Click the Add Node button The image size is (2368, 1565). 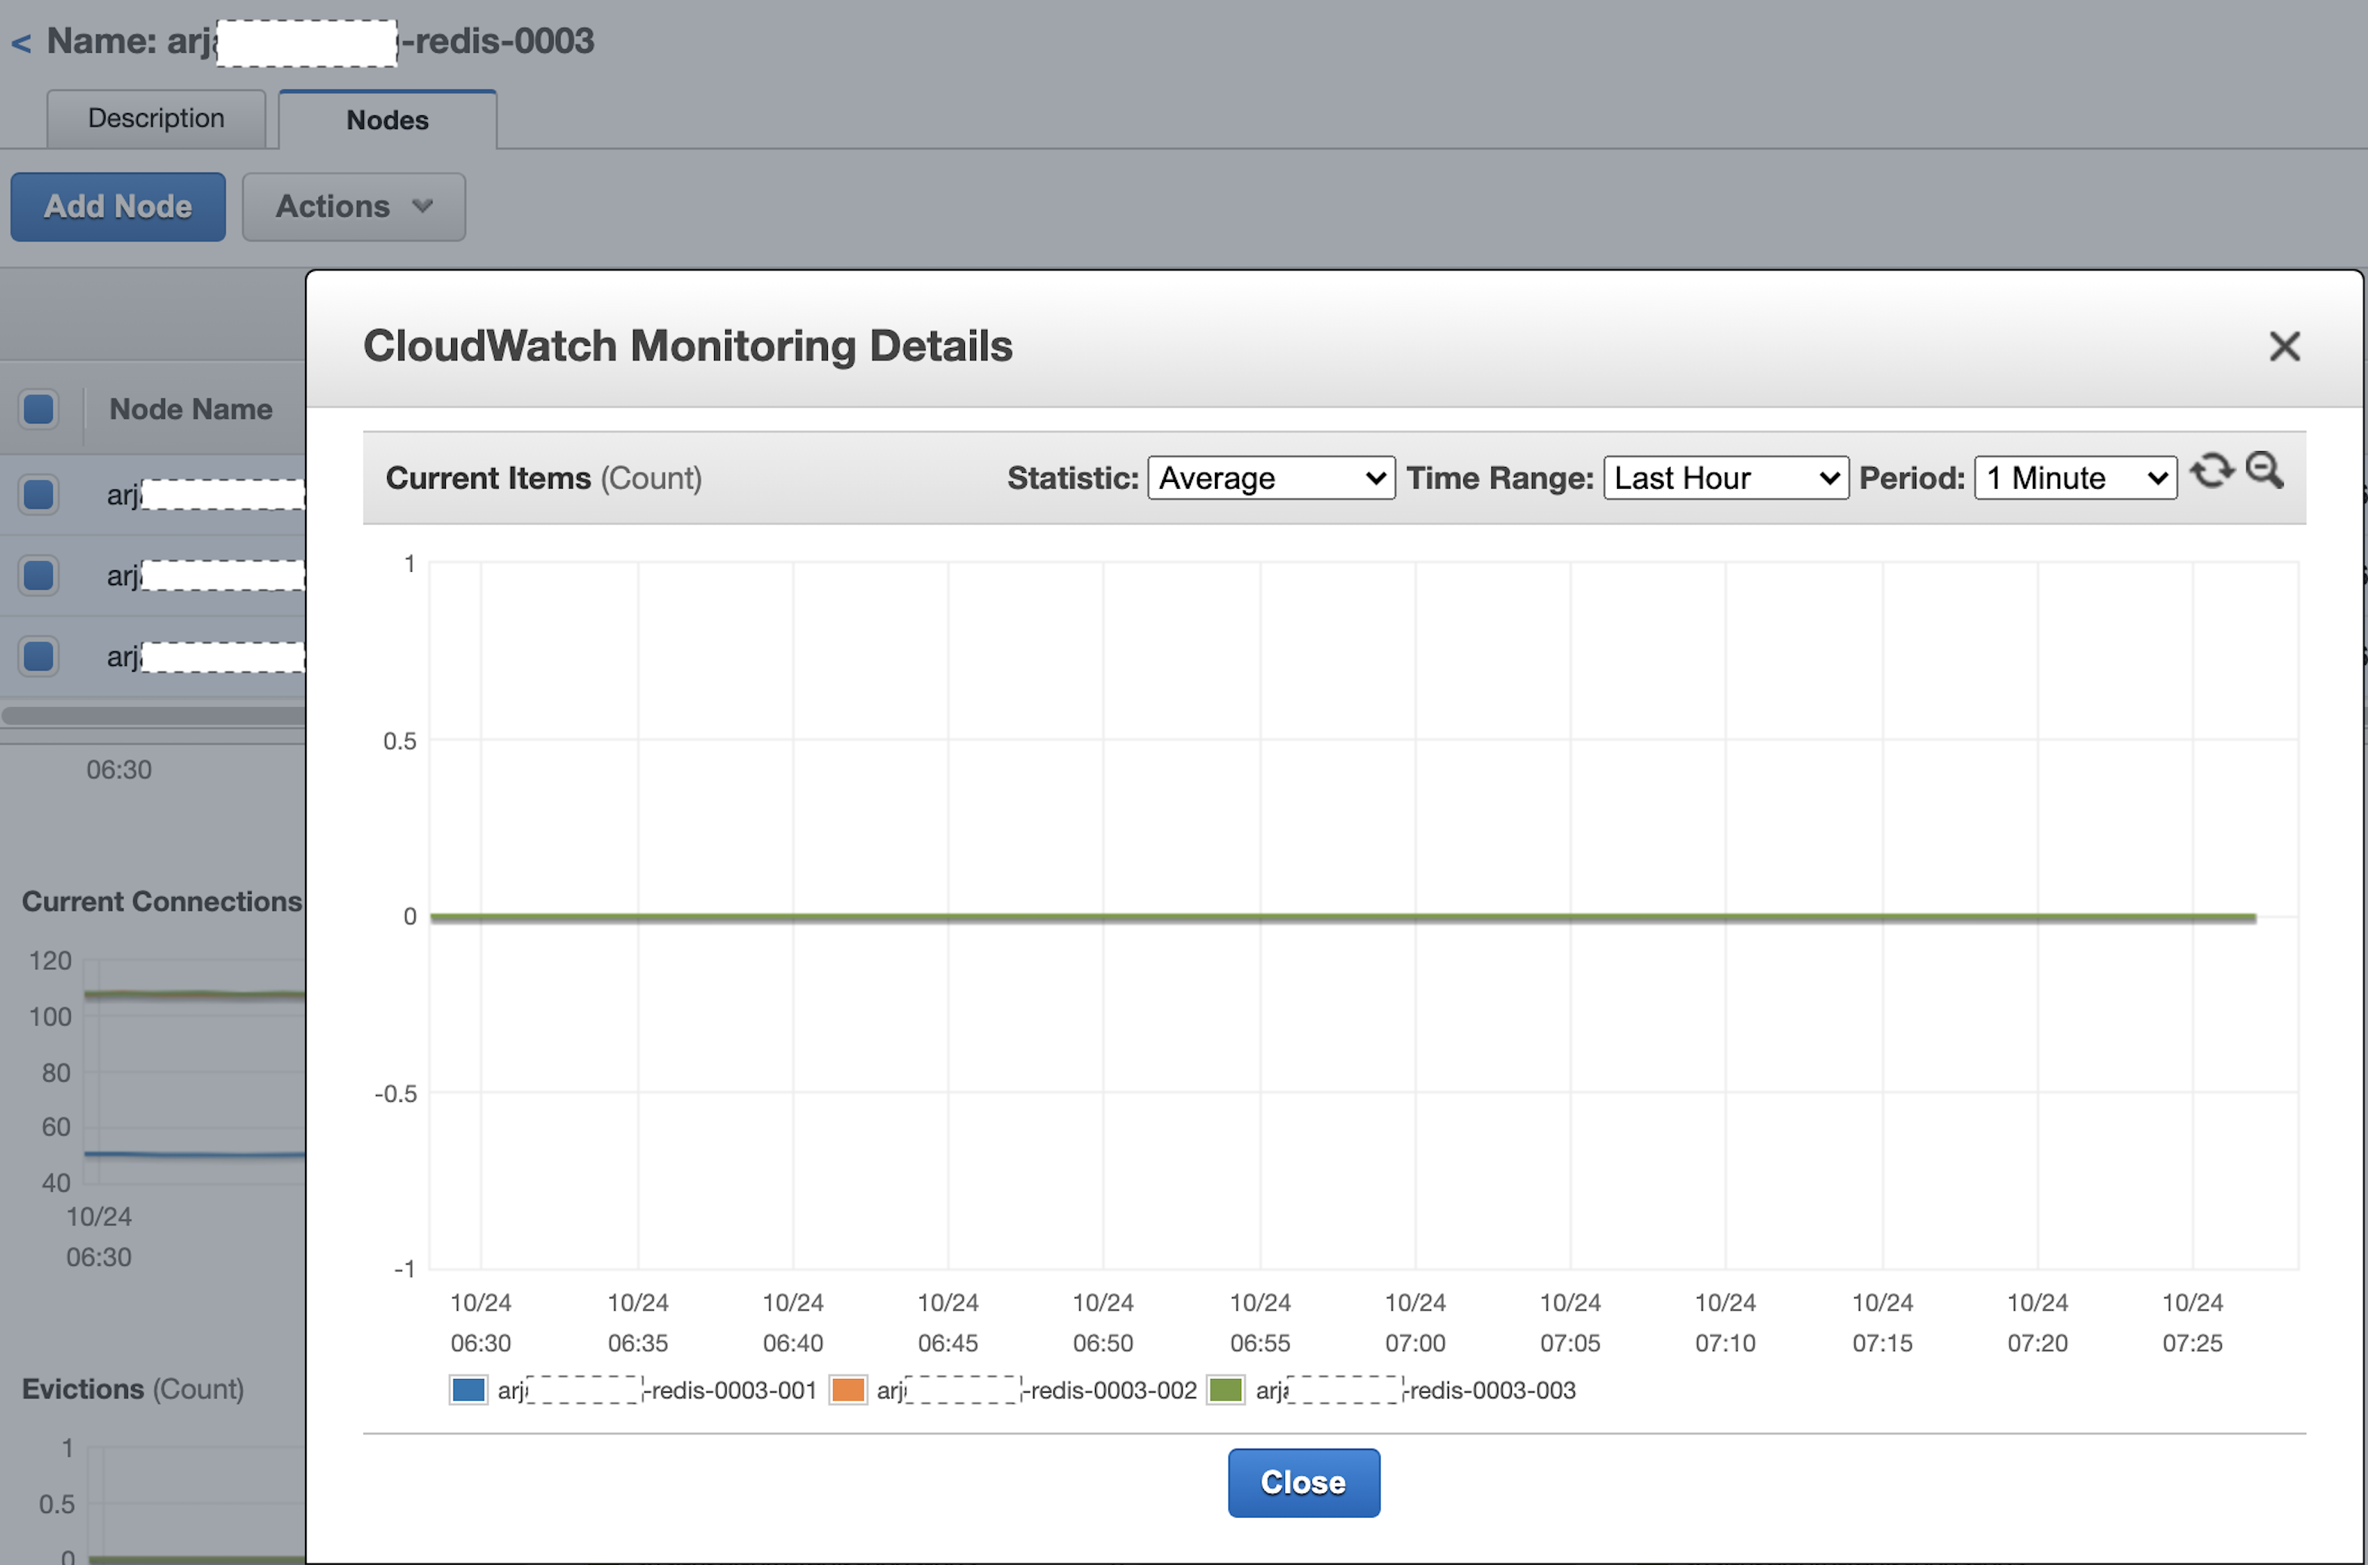pos(117,206)
